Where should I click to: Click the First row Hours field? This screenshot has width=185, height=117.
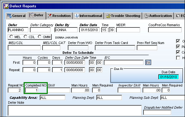tap(29, 63)
